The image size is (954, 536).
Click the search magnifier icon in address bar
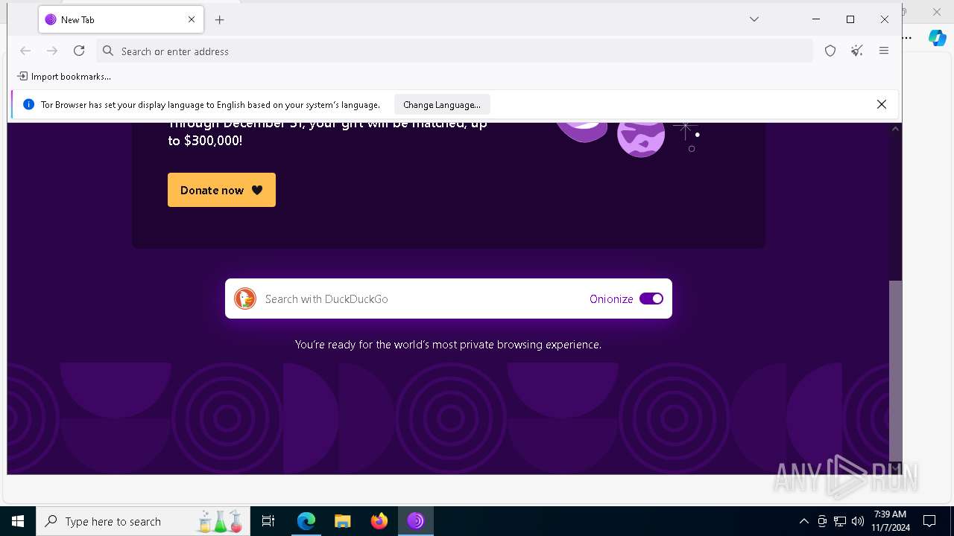coord(108,51)
